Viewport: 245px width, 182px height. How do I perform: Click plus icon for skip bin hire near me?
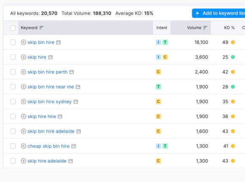pos(23,87)
